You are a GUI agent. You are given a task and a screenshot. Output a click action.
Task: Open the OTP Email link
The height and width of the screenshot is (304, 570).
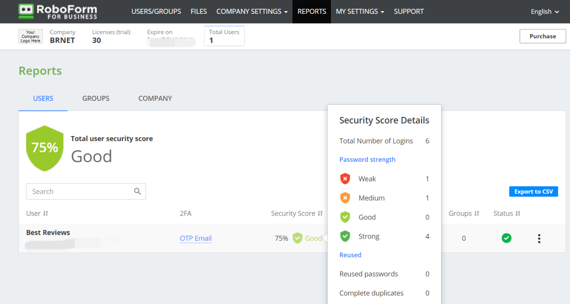(195, 238)
